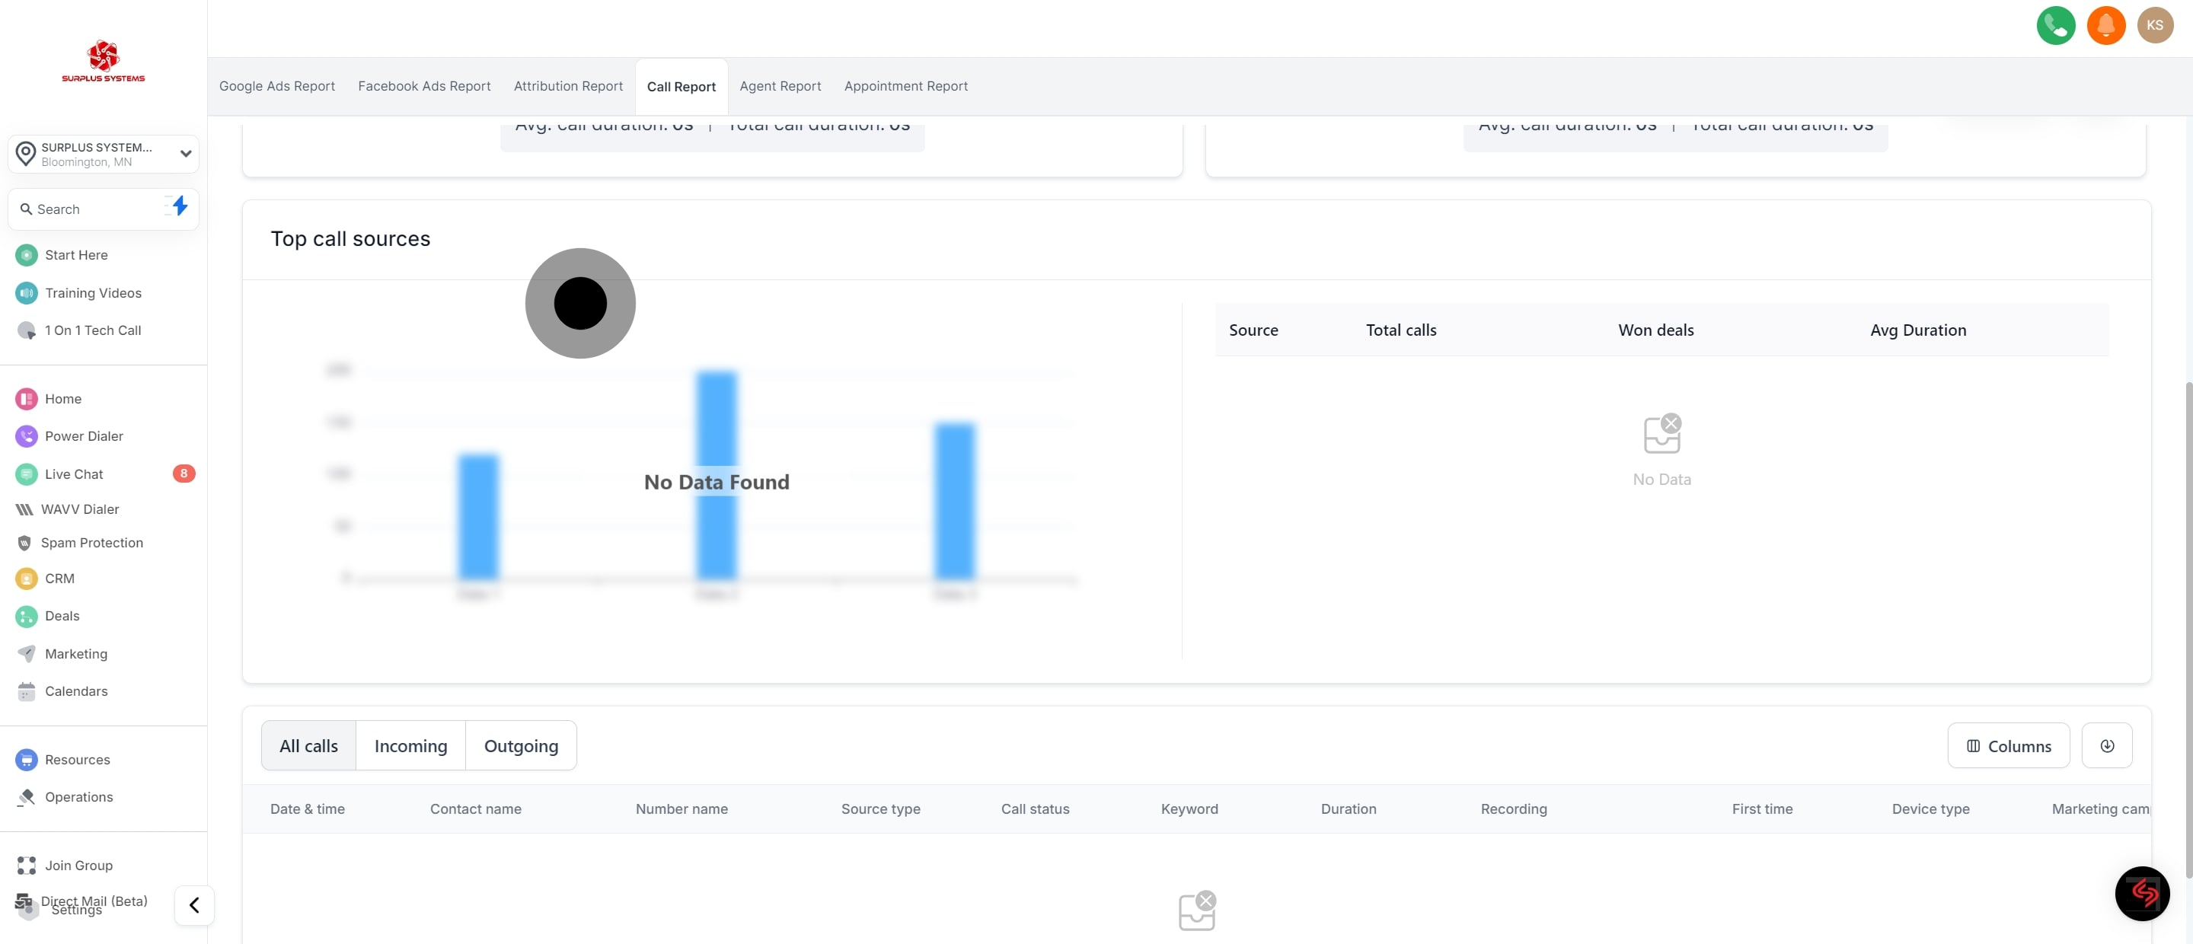Click inside the Search field
Image resolution: width=2193 pixels, height=944 pixels.
point(85,209)
